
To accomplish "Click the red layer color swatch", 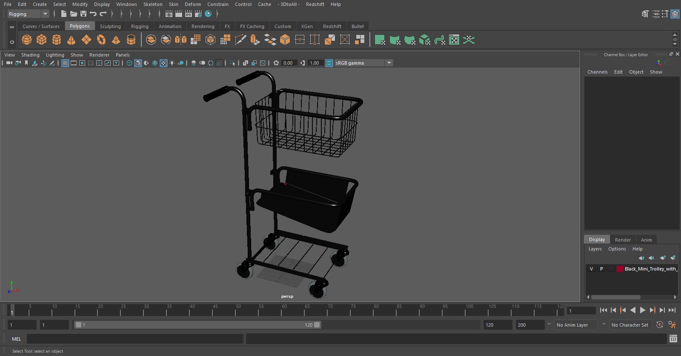I will (x=620, y=269).
